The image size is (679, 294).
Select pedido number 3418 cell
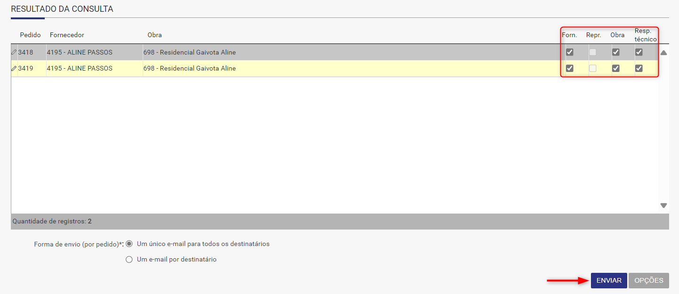coord(25,52)
